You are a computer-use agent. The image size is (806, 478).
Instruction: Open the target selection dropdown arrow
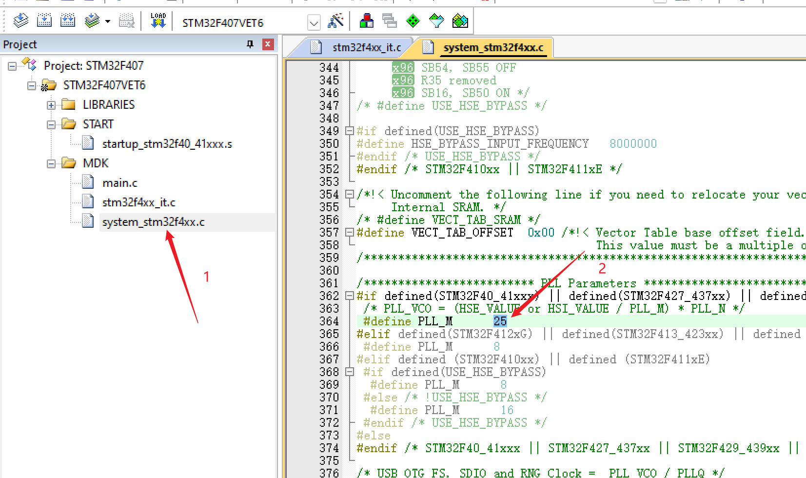pos(314,22)
